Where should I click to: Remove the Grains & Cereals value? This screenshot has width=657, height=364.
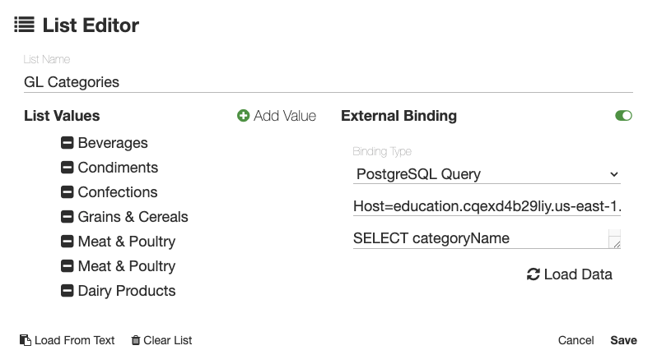(68, 217)
